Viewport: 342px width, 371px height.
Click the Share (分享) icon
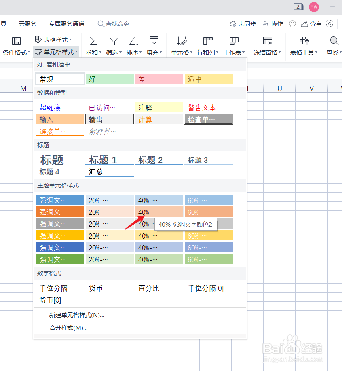coord(304,24)
